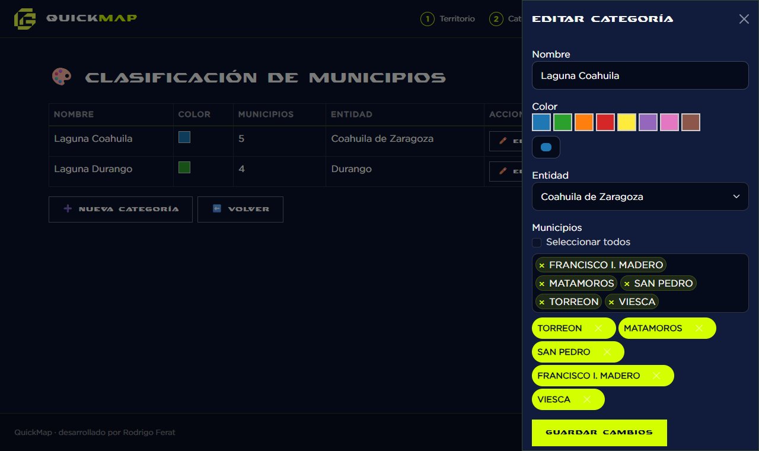Click the x on the dark MATAMOROS chip
Screen dimensions: 759x451
pyautogui.click(x=542, y=284)
